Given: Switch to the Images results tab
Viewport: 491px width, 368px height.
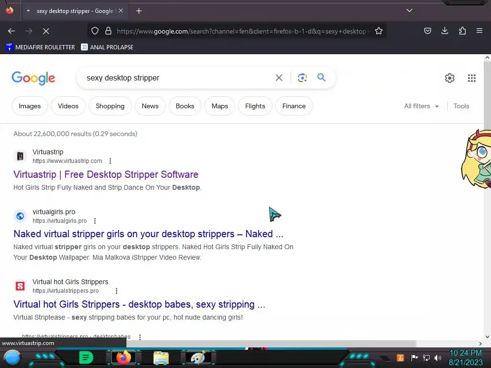Looking at the screenshot, I should (x=30, y=106).
